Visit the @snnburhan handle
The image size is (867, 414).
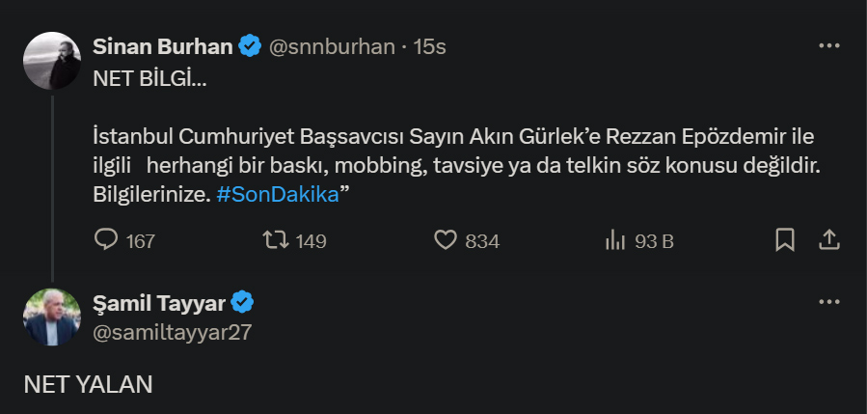pyautogui.click(x=332, y=47)
